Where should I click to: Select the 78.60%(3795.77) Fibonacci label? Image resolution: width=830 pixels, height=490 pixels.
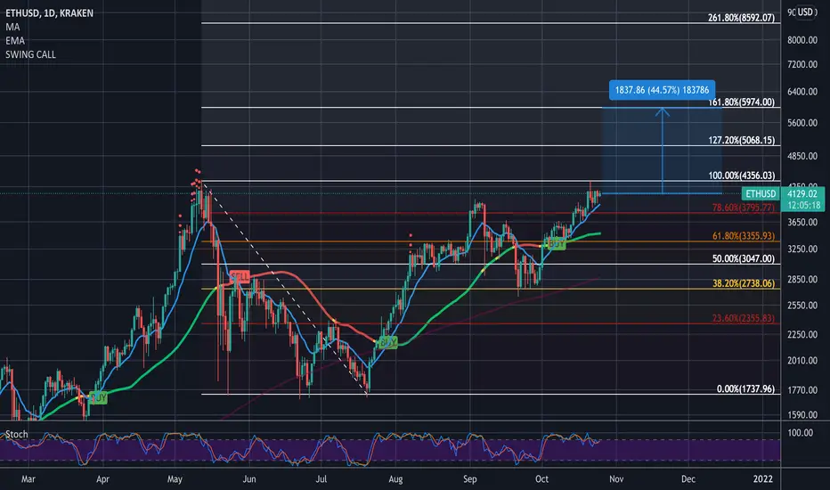coord(744,207)
